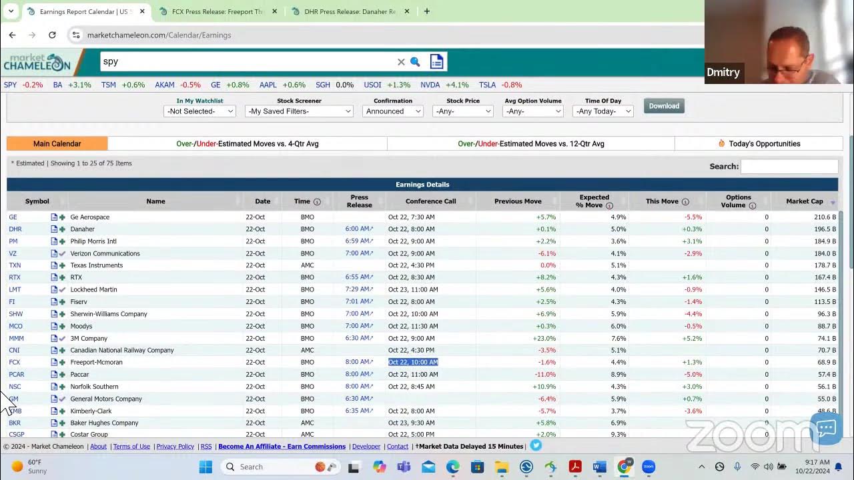This screenshot has height=480, width=854.
Task: Click inside the table Search field
Action: point(789,167)
